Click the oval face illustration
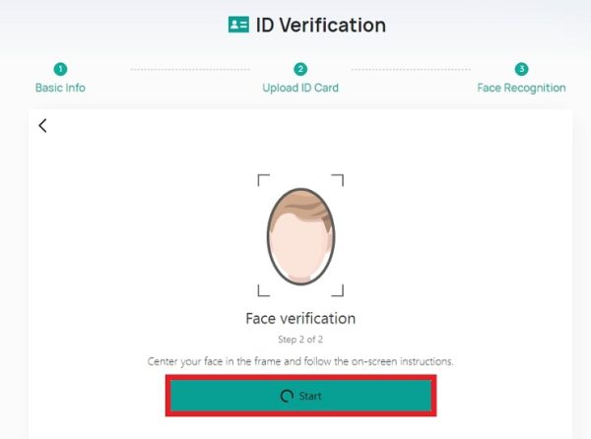591x439 pixels. click(300, 234)
